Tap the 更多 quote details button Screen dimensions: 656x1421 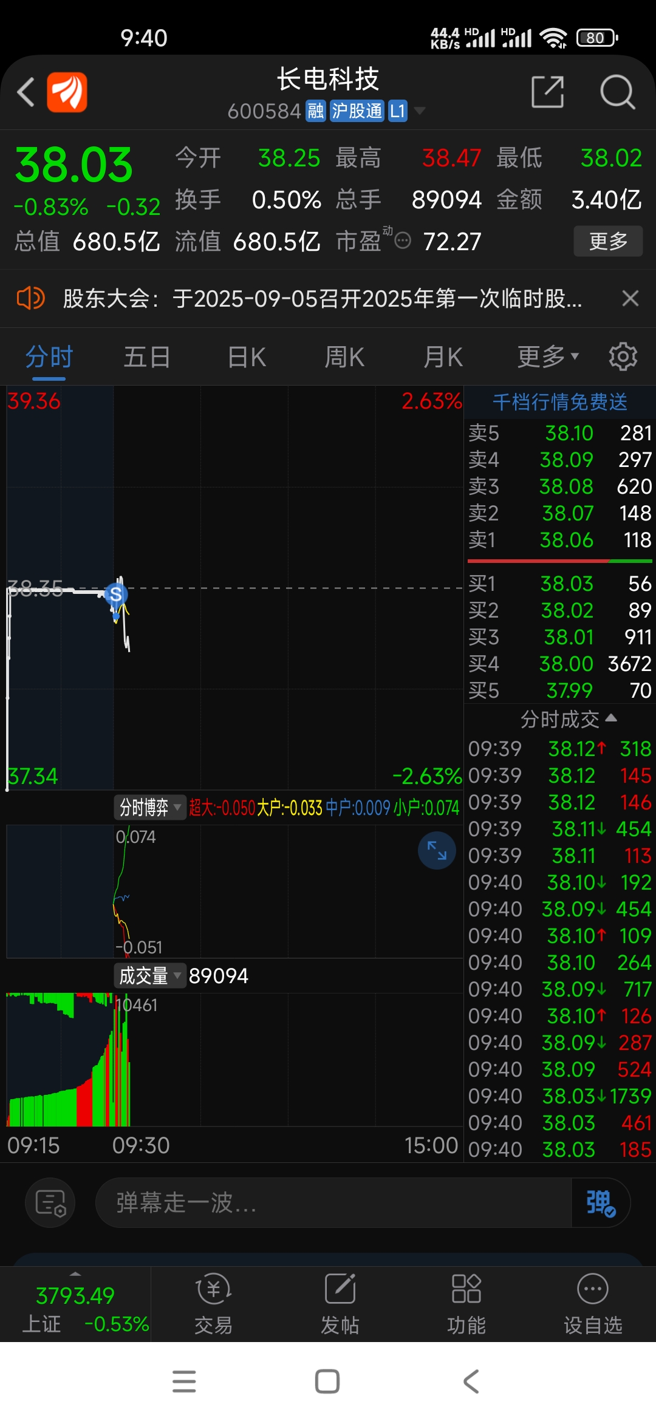point(608,241)
